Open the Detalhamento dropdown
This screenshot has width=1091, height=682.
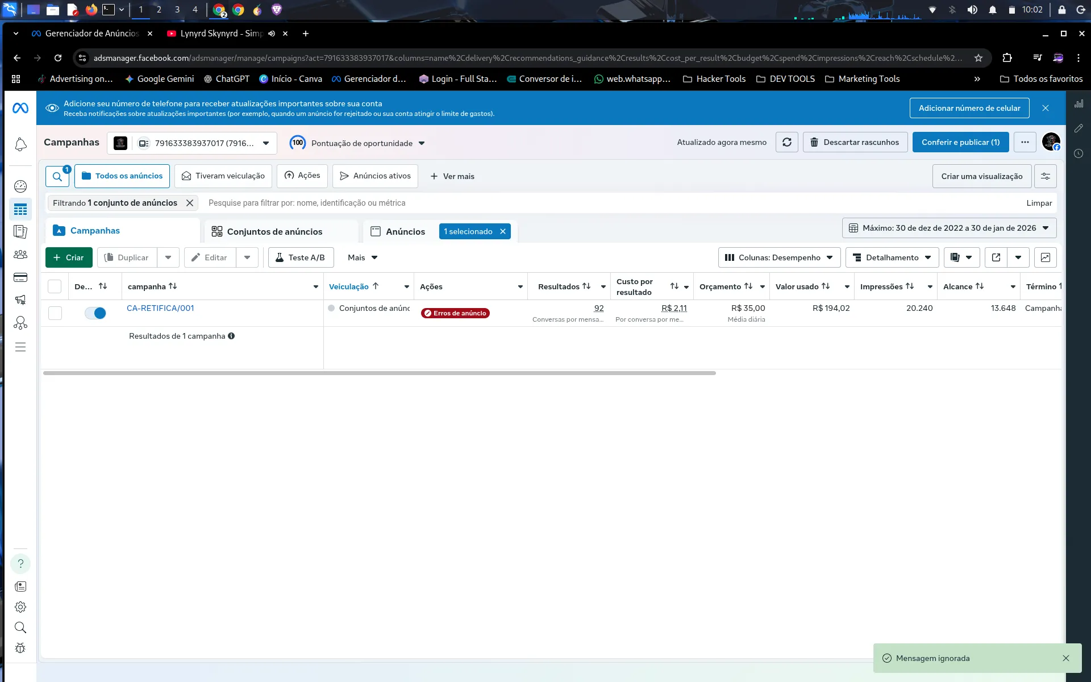pyautogui.click(x=892, y=257)
